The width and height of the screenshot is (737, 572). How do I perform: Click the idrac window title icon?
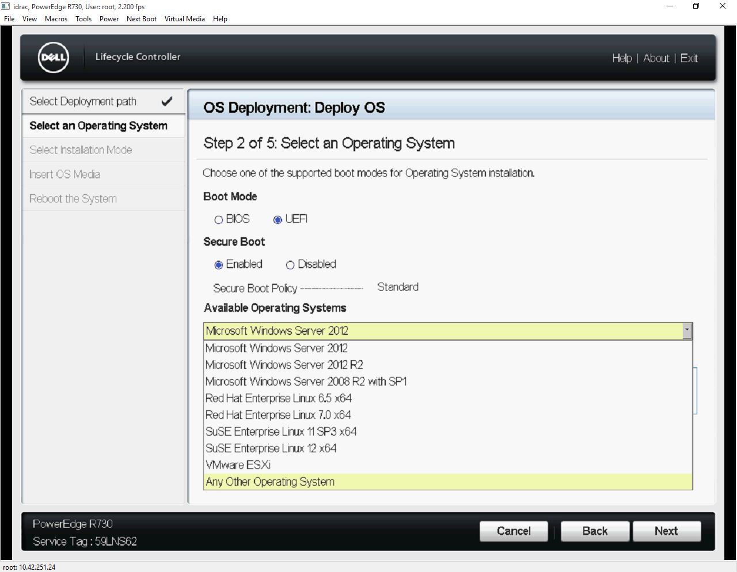pyautogui.click(x=6, y=6)
